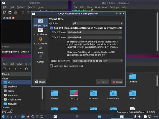159x119 pixels.
Task: Select Applications in Places list
Action: (x=14, y=100)
